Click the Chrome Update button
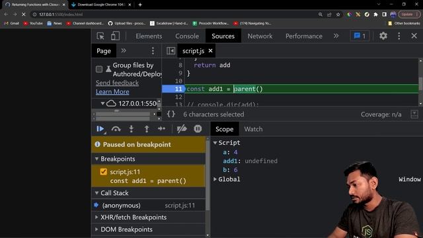423x238 pixels. [x=409, y=15]
